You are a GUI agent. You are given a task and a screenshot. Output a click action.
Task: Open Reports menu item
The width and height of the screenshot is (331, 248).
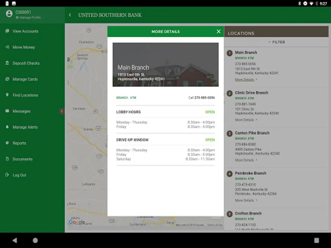tap(19, 143)
